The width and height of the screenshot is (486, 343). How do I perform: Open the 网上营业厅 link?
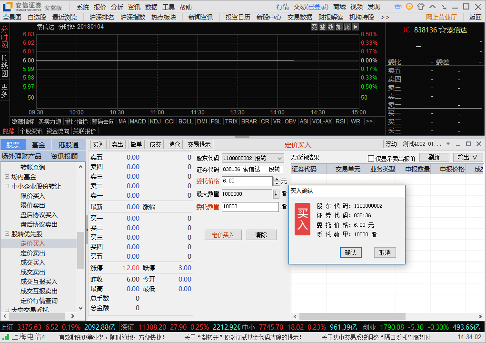point(441,17)
